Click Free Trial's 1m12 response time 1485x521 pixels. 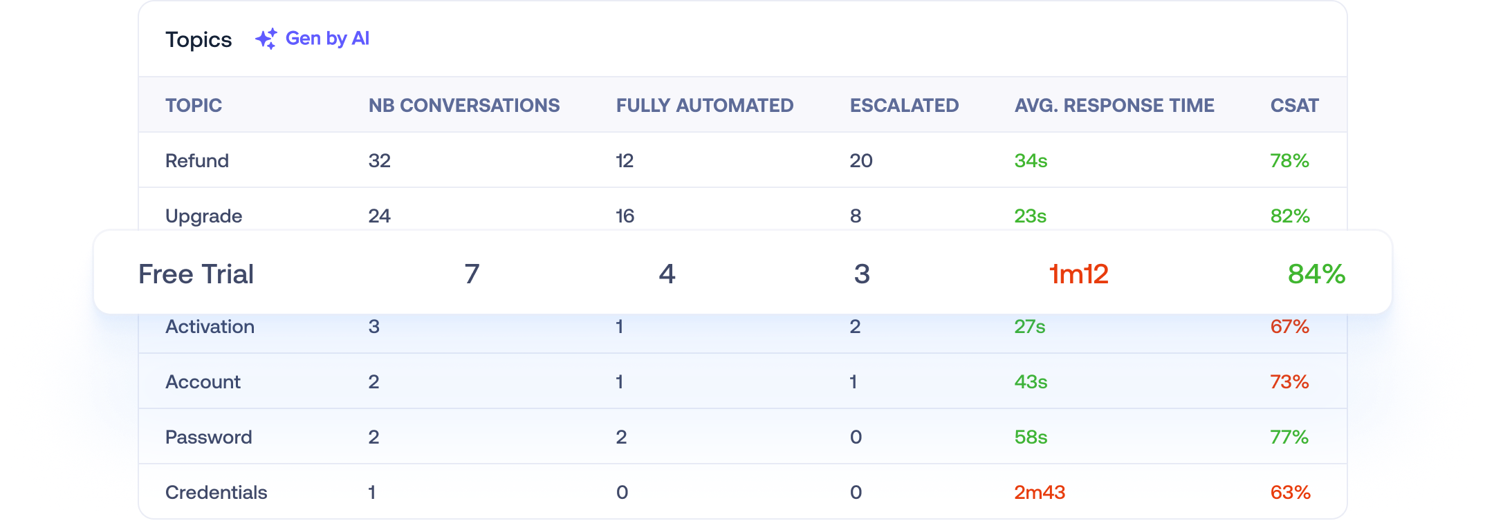(1078, 274)
